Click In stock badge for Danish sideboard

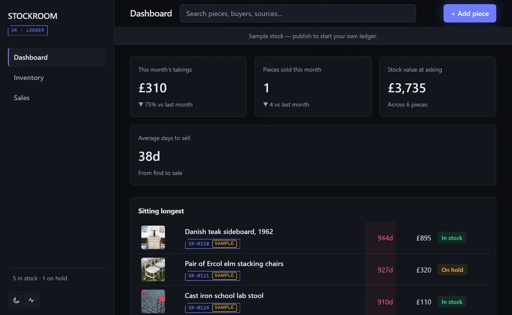pyautogui.click(x=452, y=238)
